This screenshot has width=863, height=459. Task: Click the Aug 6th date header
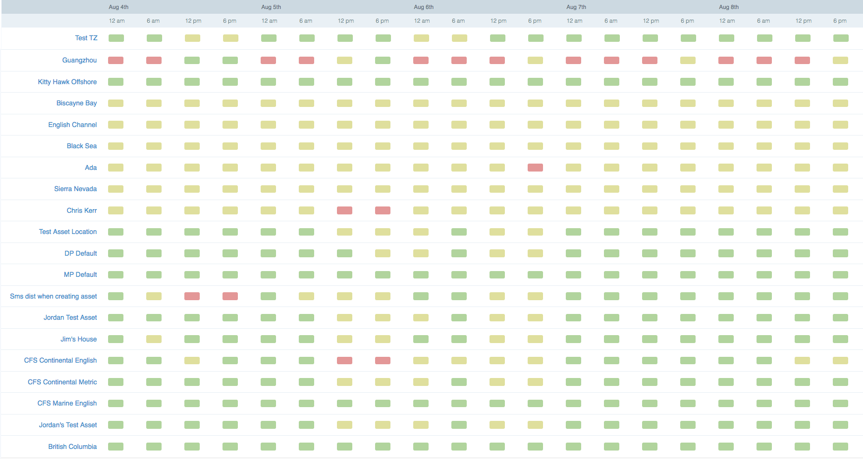[423, 7]
